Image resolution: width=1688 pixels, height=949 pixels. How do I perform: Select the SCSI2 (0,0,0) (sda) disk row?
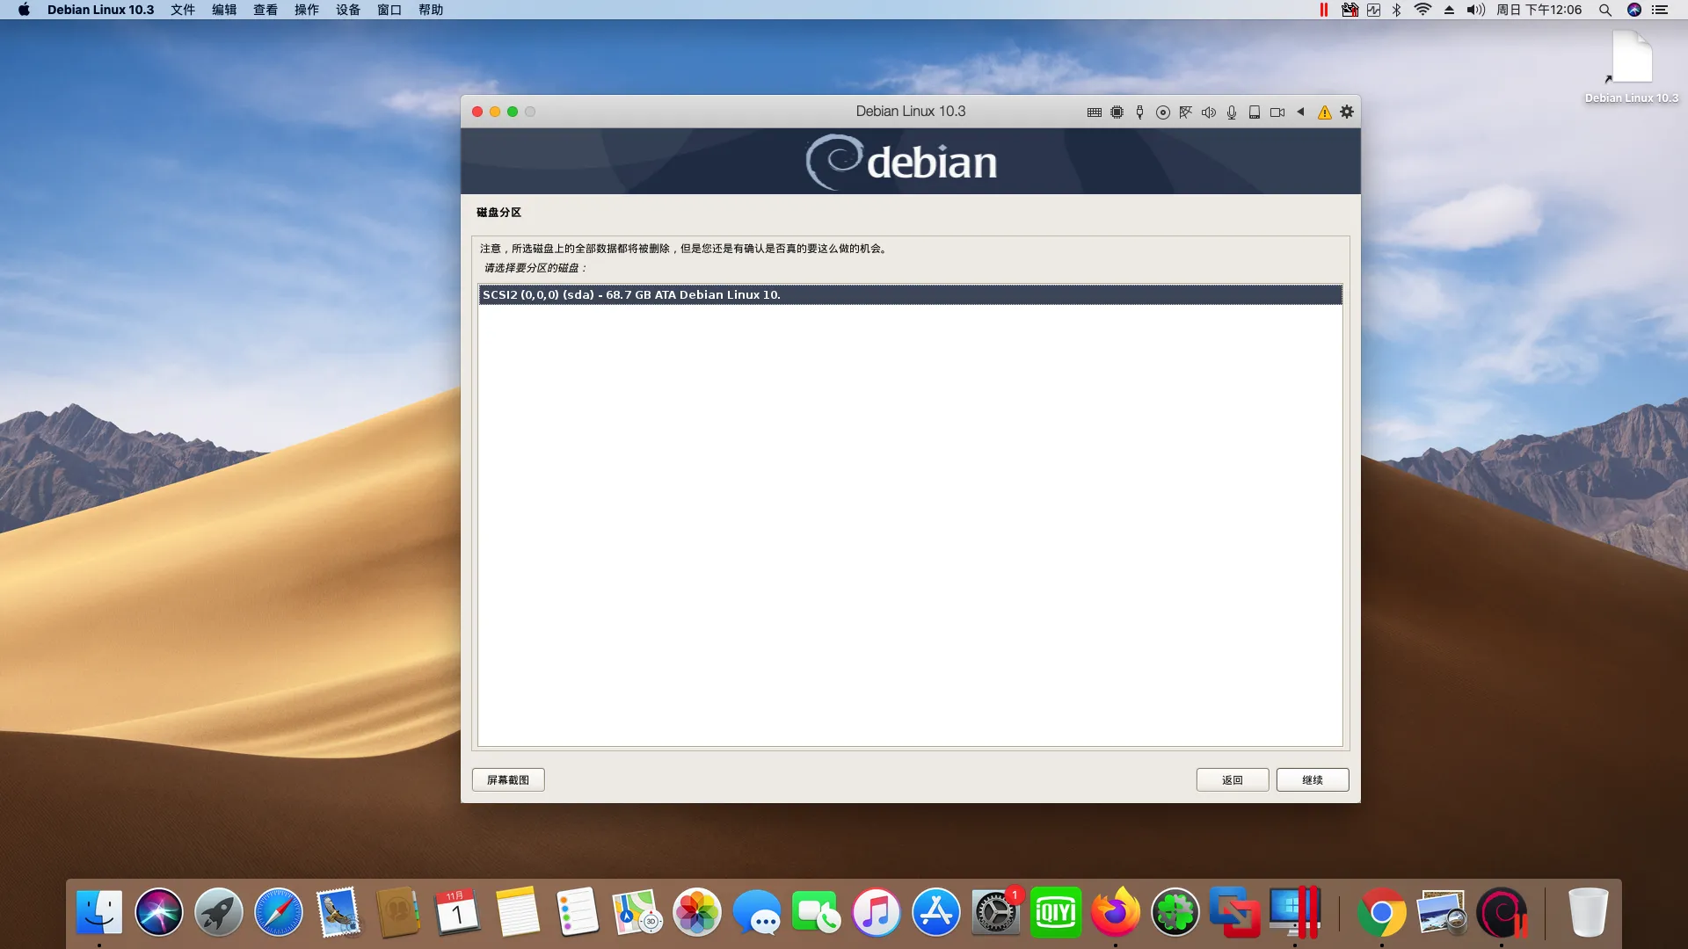coord(910,294)
